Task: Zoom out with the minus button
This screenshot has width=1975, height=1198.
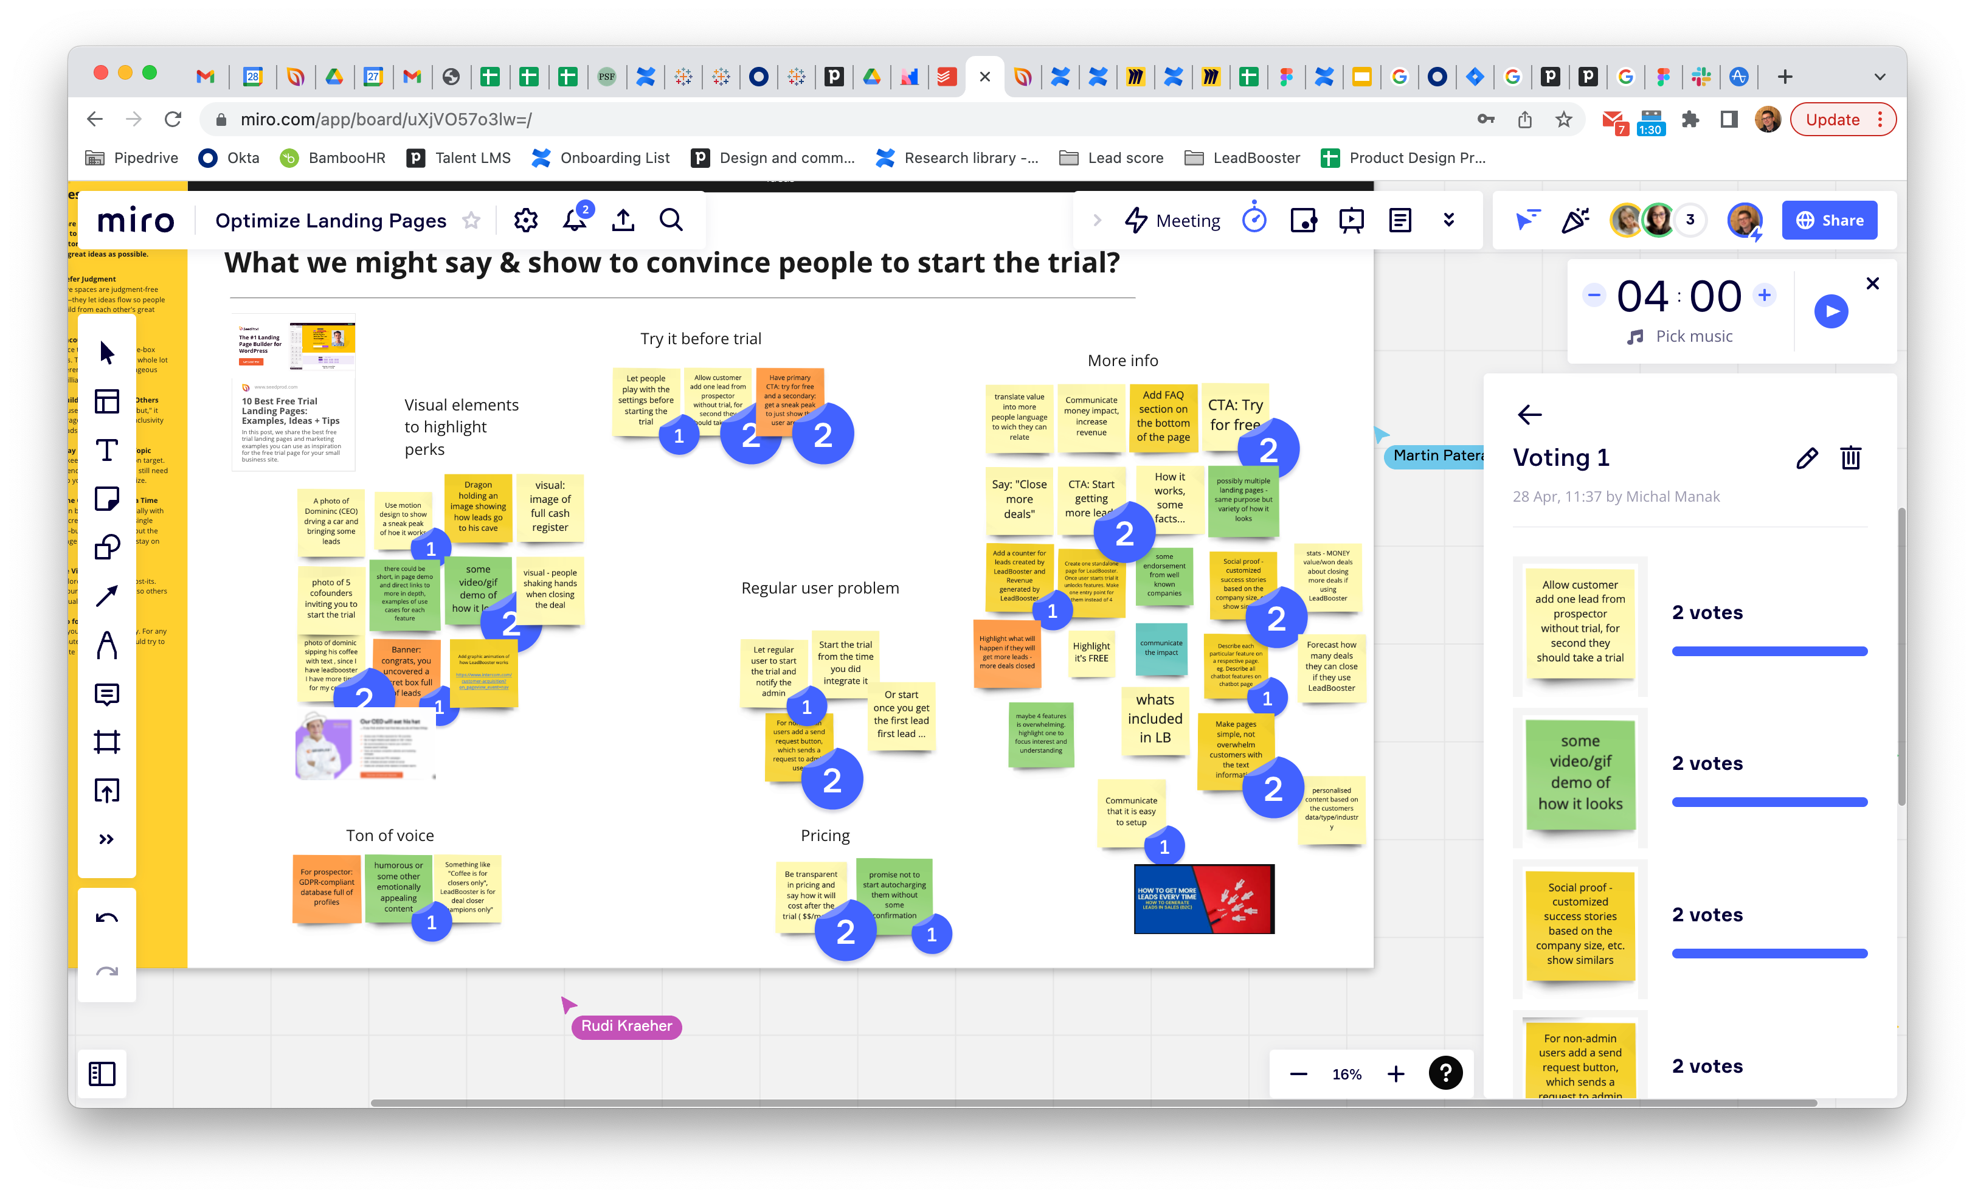Action: pyautogui.click(x=1298, y=1075)
